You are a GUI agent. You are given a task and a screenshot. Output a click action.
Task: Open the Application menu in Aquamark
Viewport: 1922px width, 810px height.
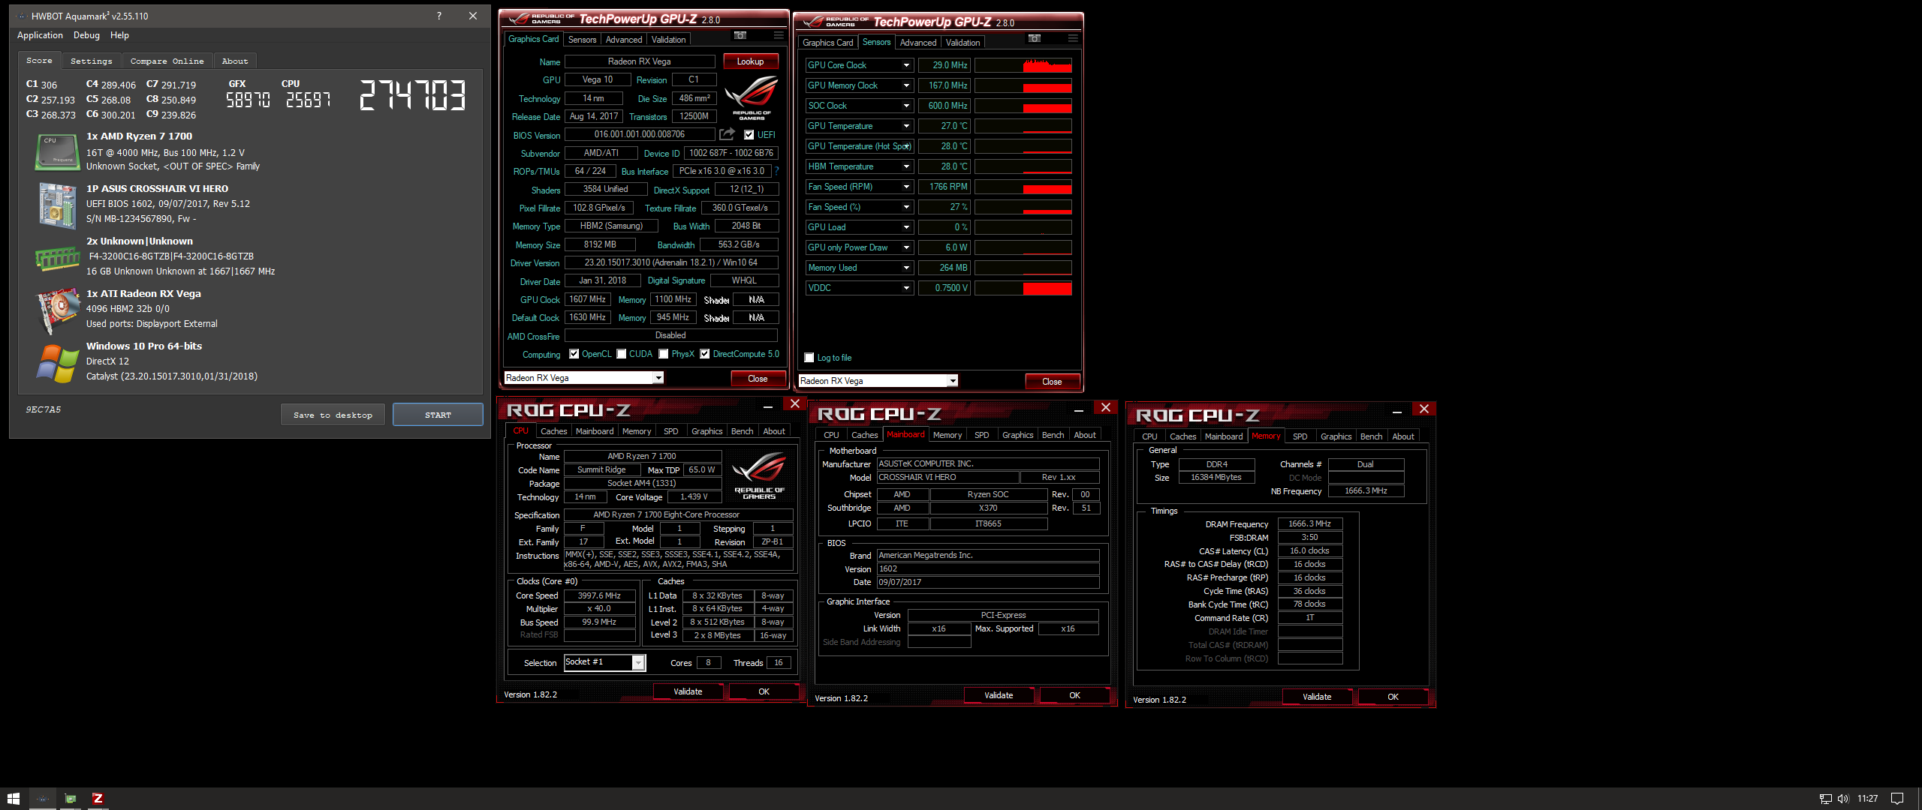coord(40,35)
